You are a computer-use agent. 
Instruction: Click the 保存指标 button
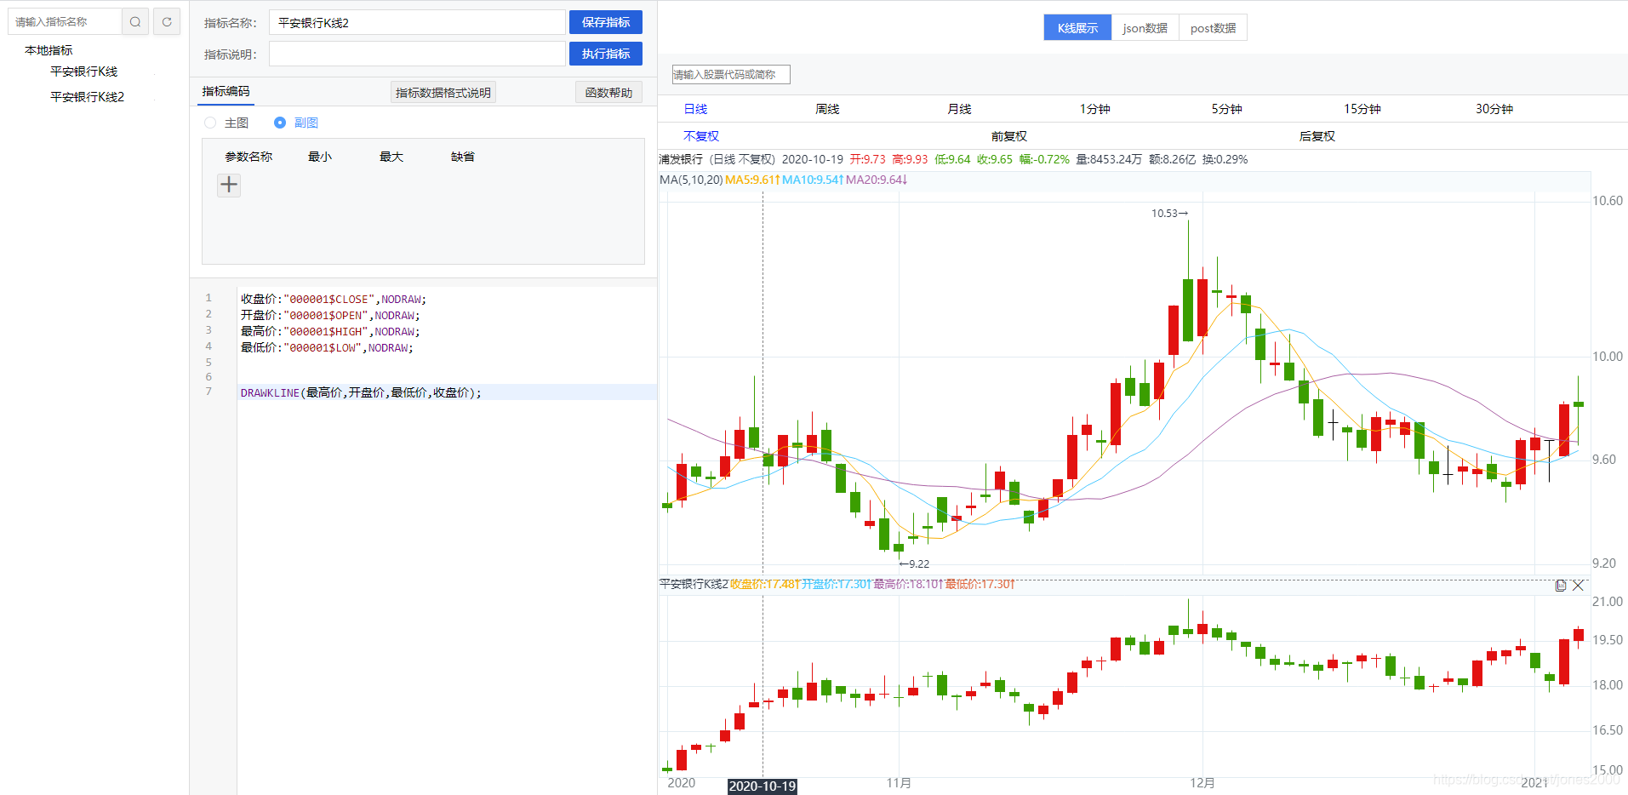(606, 22)
